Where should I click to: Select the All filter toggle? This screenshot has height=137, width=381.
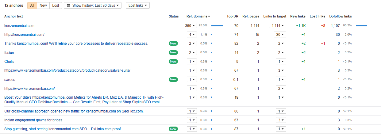point(32,6)
